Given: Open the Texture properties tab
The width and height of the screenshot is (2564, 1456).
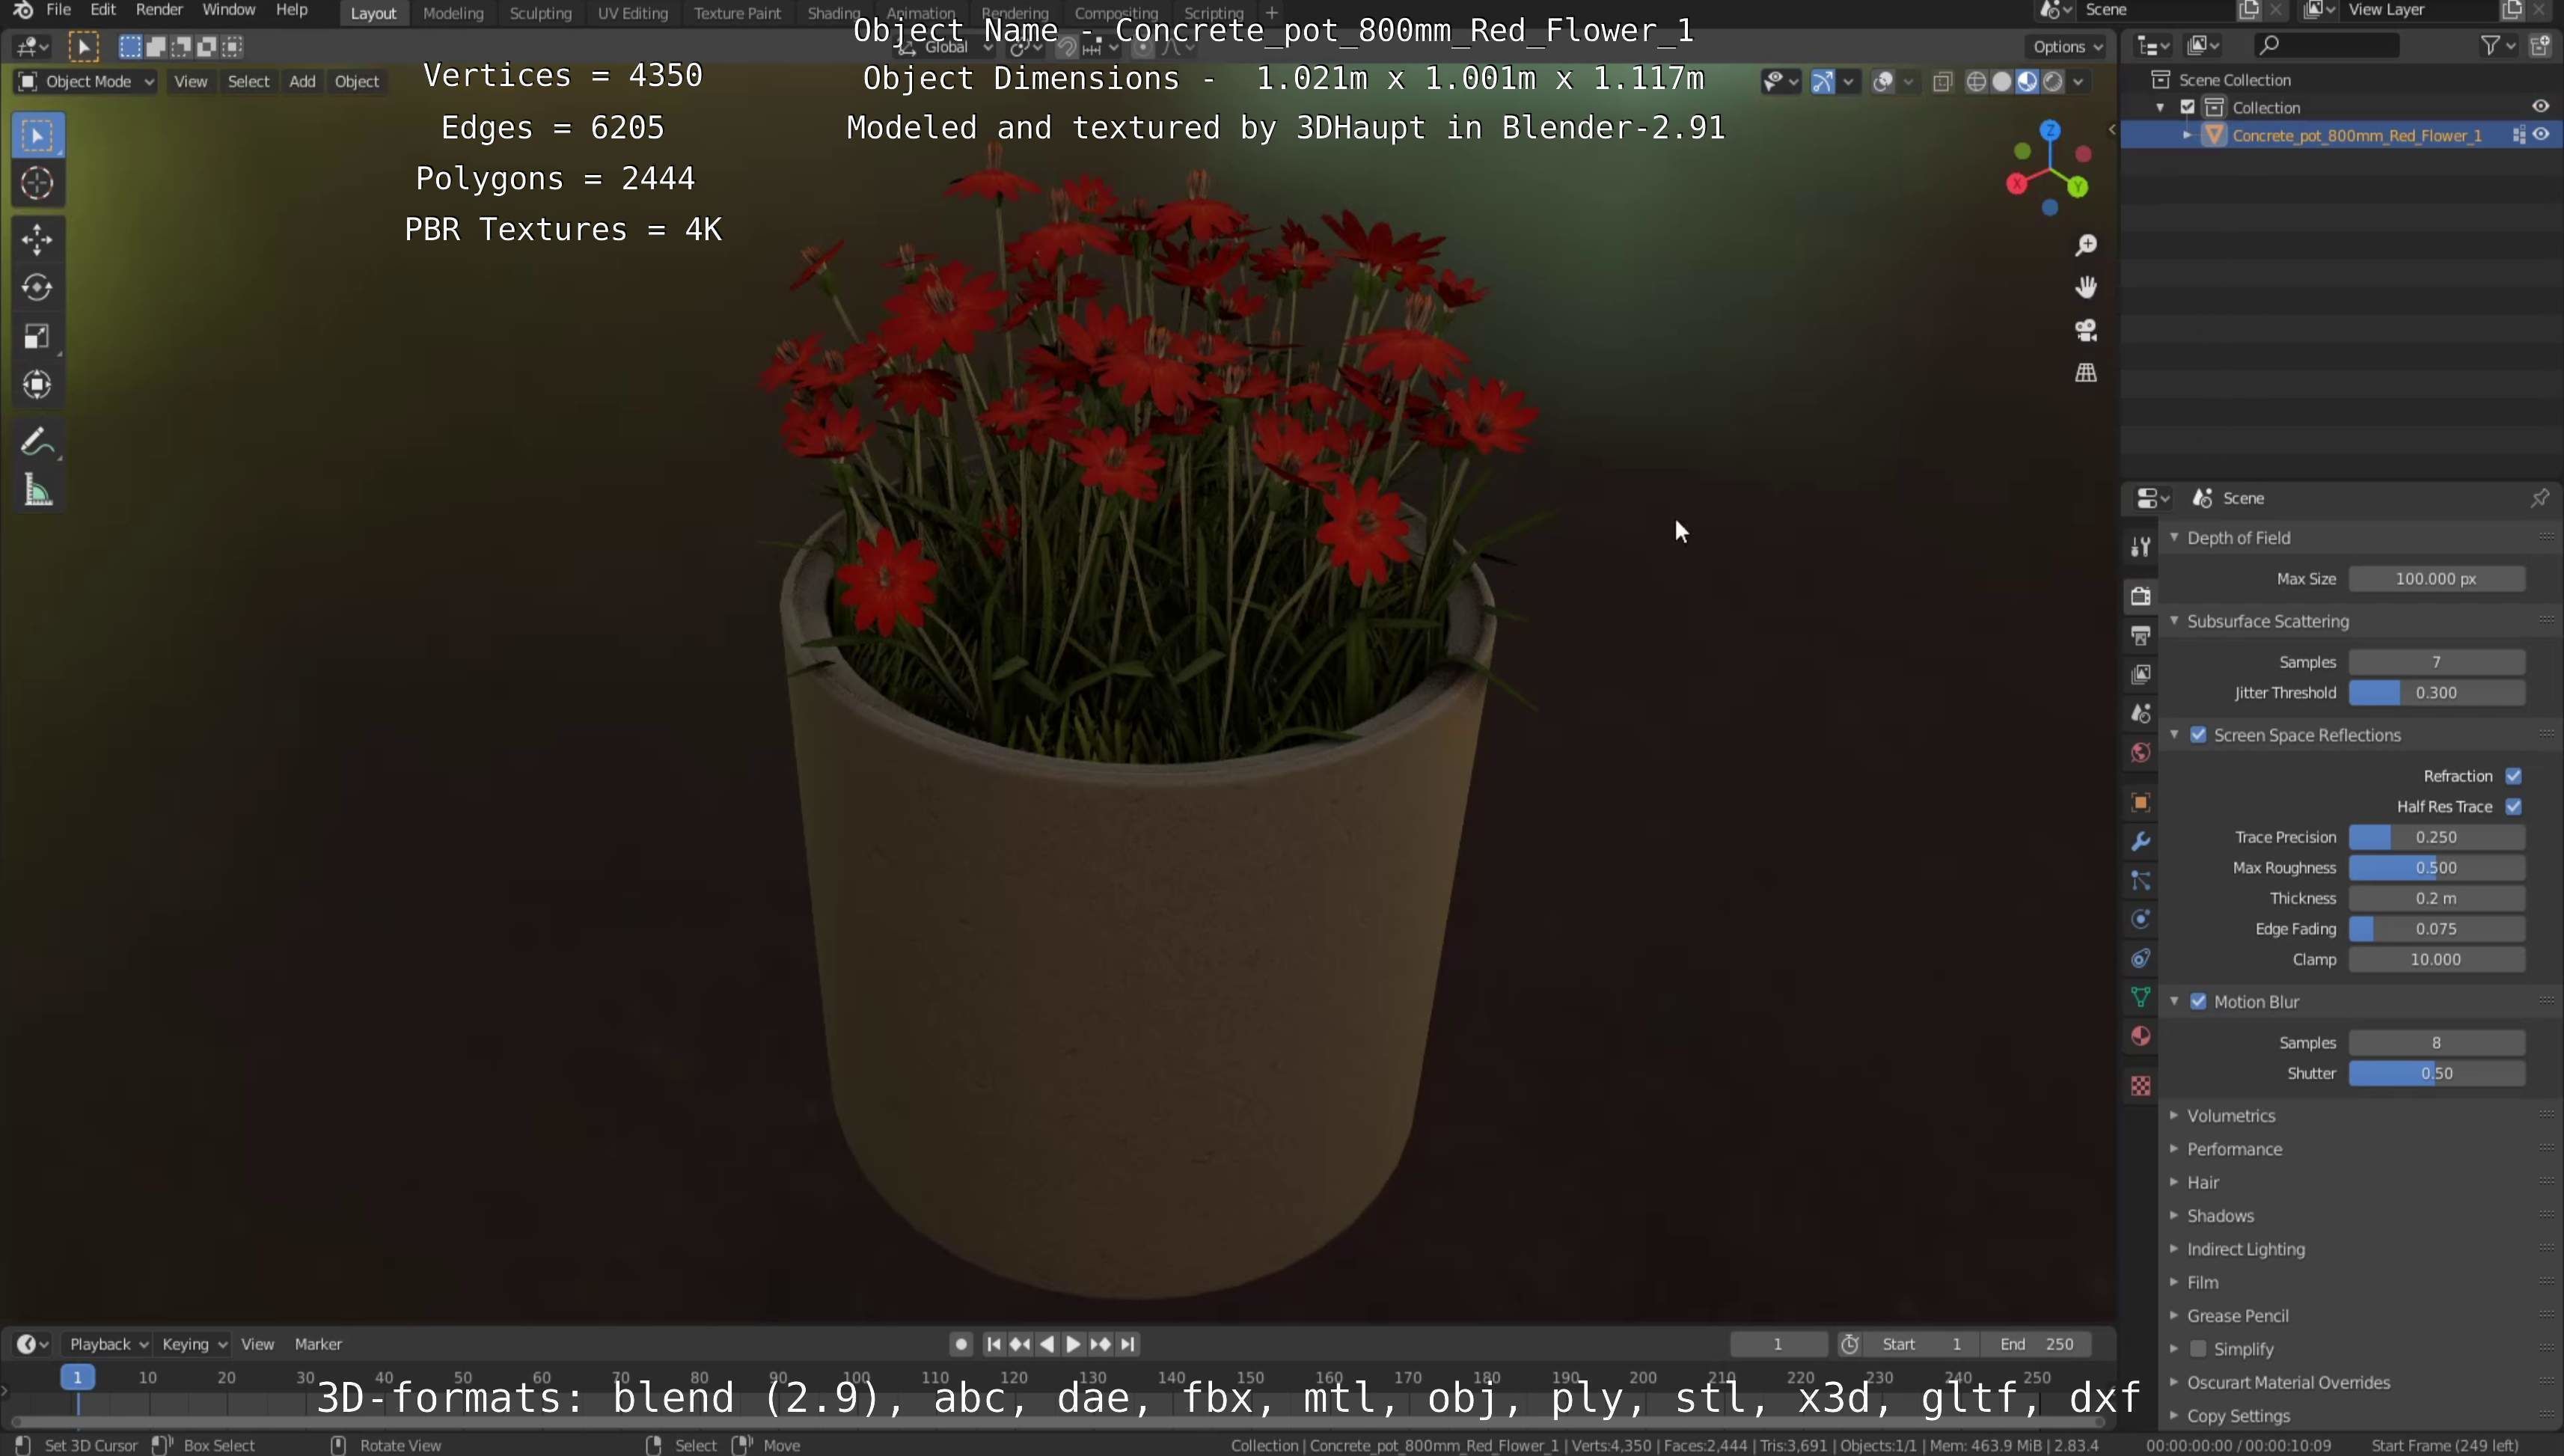Looking at the screenshot, I should [2140, 1086].
